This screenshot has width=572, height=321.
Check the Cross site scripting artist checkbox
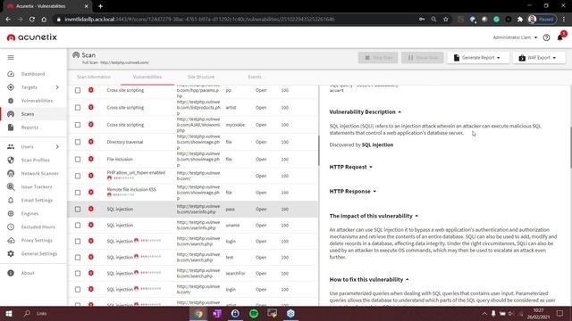coord(78,108)
